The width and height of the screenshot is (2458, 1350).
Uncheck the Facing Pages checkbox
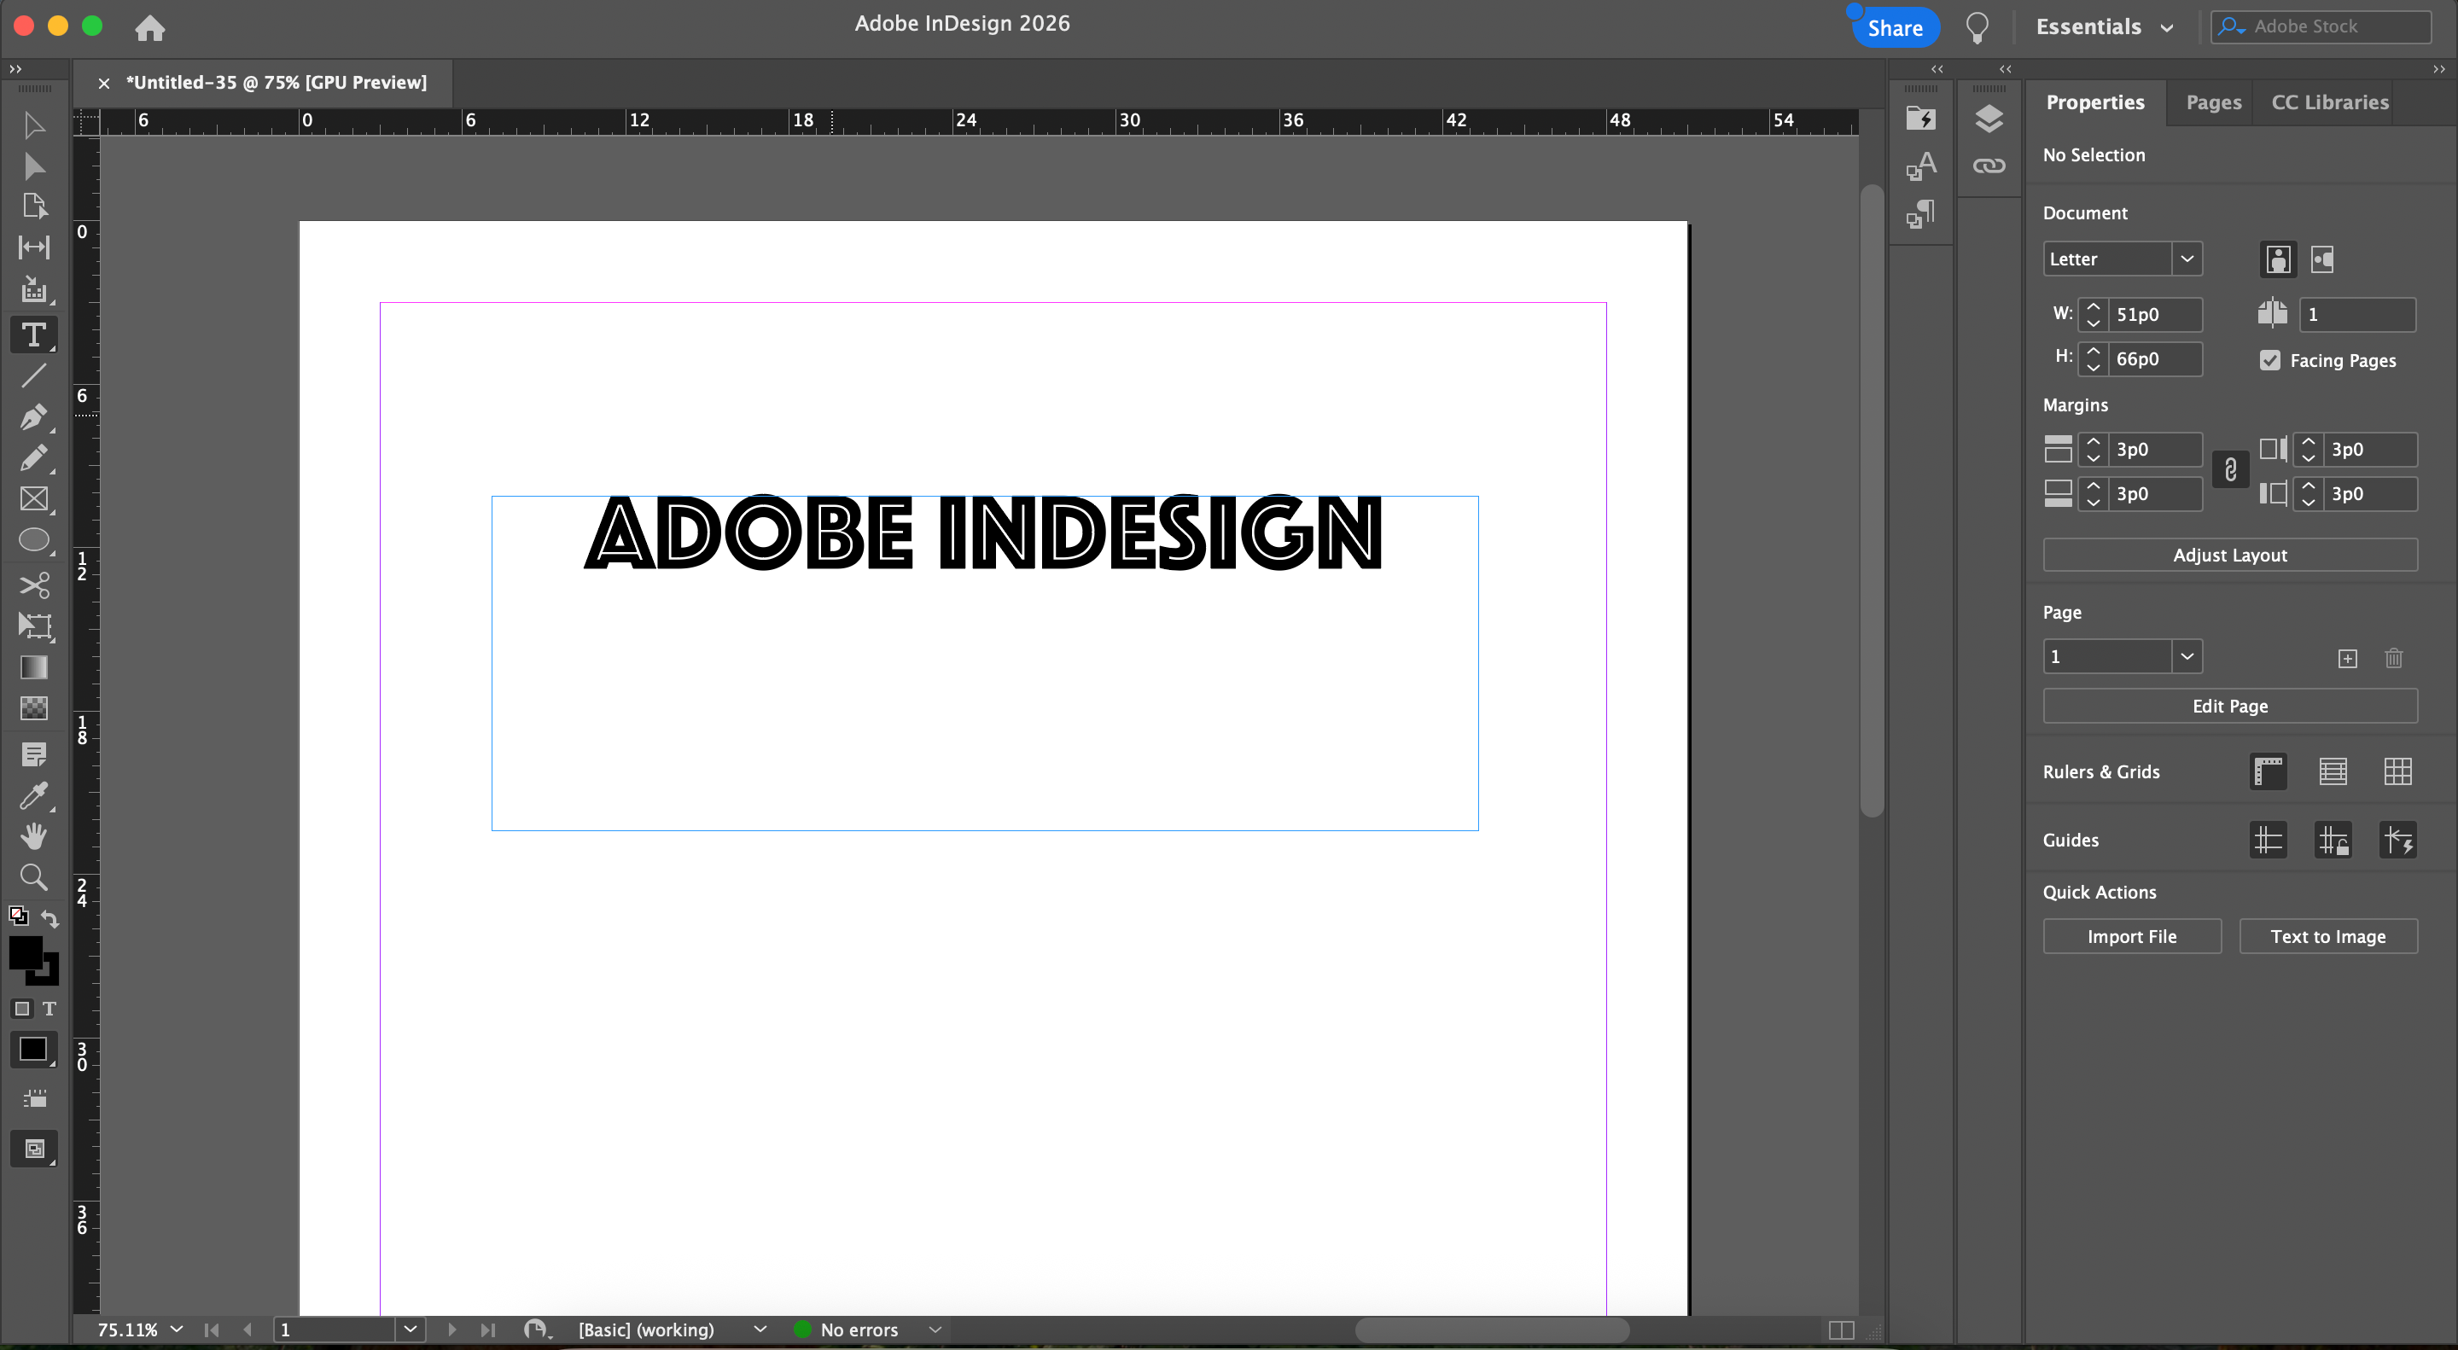tap(2270, 361)
